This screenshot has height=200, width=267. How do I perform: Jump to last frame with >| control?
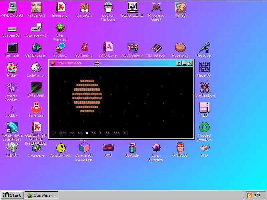coord(126,133)
